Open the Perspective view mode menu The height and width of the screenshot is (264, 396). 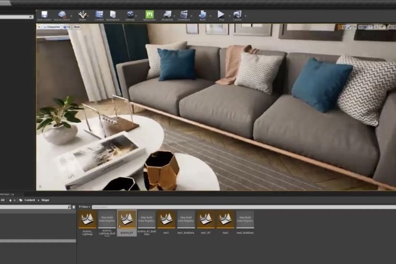click(52, 27)
